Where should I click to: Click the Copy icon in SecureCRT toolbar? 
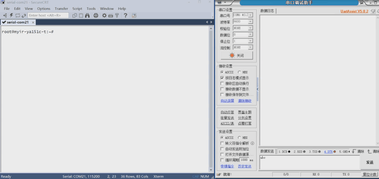[x=75, y=15]
